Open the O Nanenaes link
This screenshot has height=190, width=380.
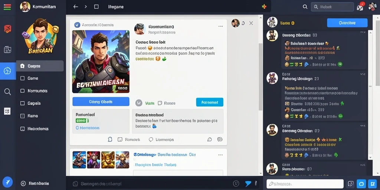tap(88, 128)
